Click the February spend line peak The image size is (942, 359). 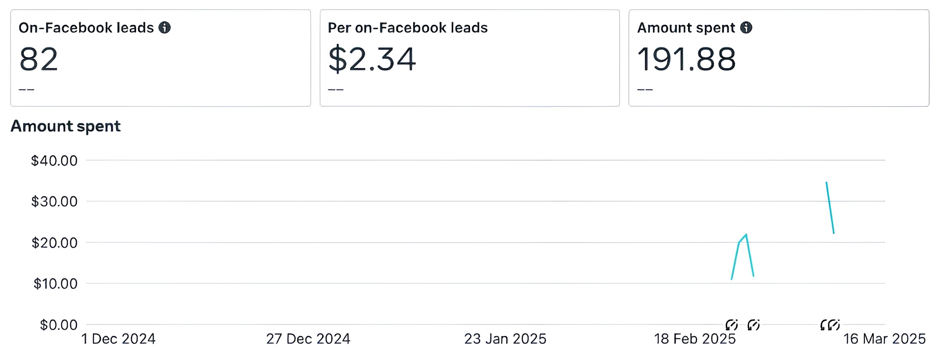tap(746, 235)
